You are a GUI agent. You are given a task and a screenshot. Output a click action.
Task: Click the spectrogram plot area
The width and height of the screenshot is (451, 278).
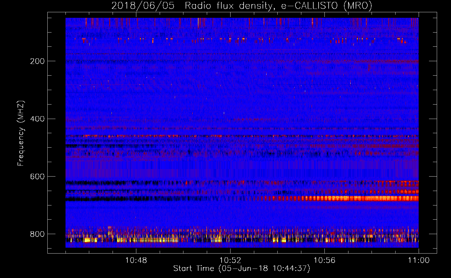point(242,133)
